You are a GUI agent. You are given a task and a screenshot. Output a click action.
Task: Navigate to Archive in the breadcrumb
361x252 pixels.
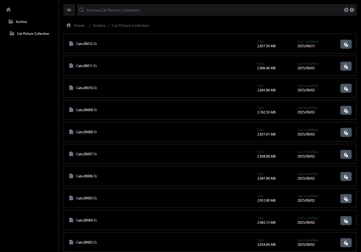(99, 25)
